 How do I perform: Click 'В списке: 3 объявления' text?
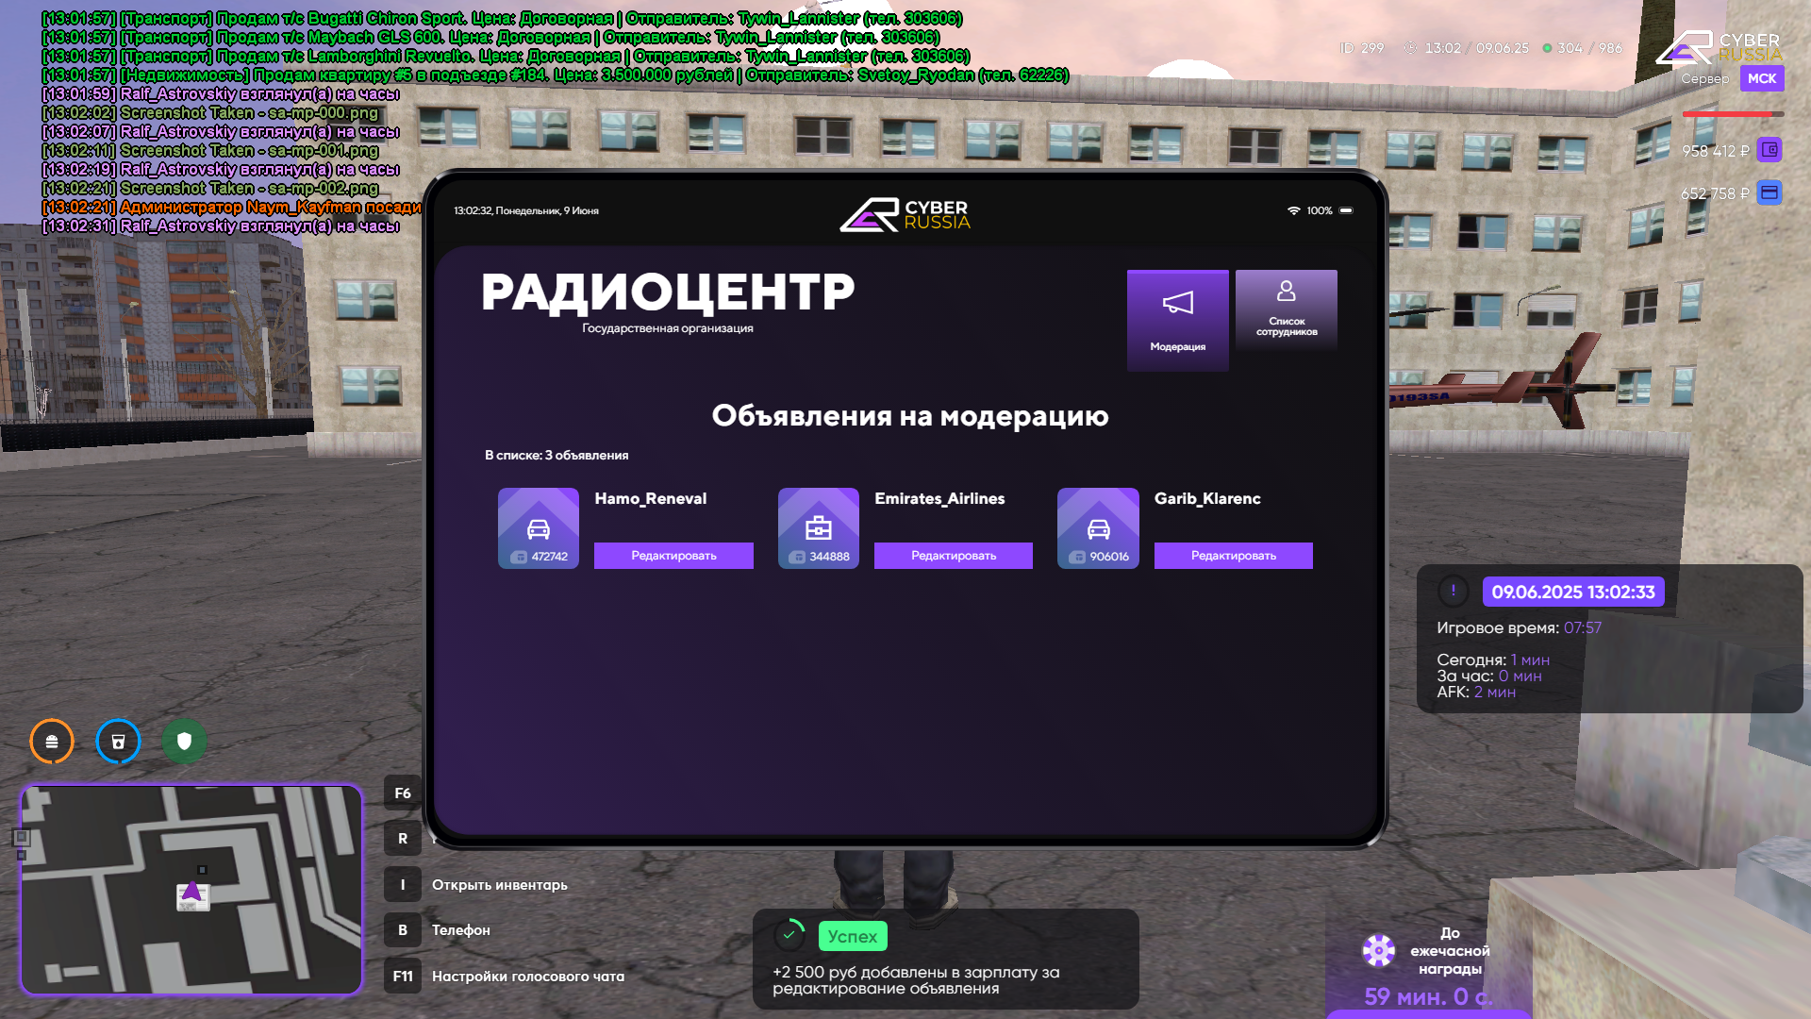point(557,456)
